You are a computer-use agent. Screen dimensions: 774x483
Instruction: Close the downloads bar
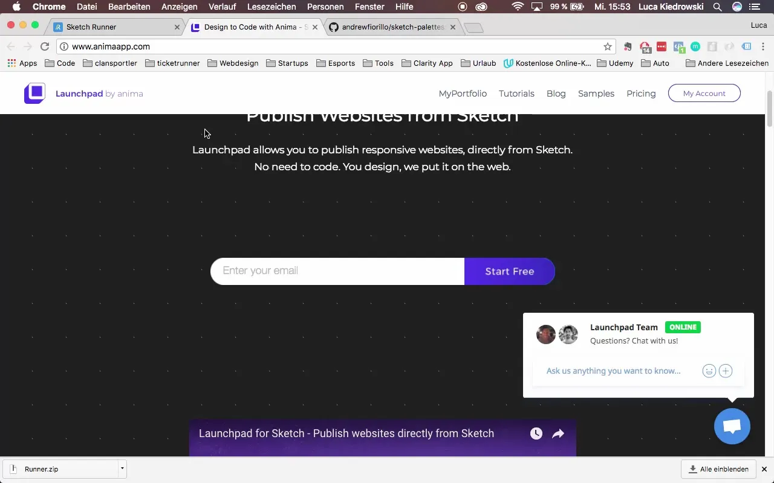tap(764, 469)
